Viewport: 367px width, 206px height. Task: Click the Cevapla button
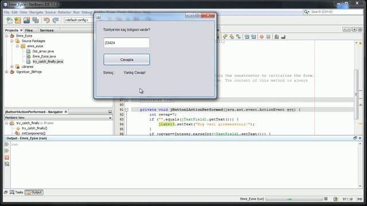point(127,60)
